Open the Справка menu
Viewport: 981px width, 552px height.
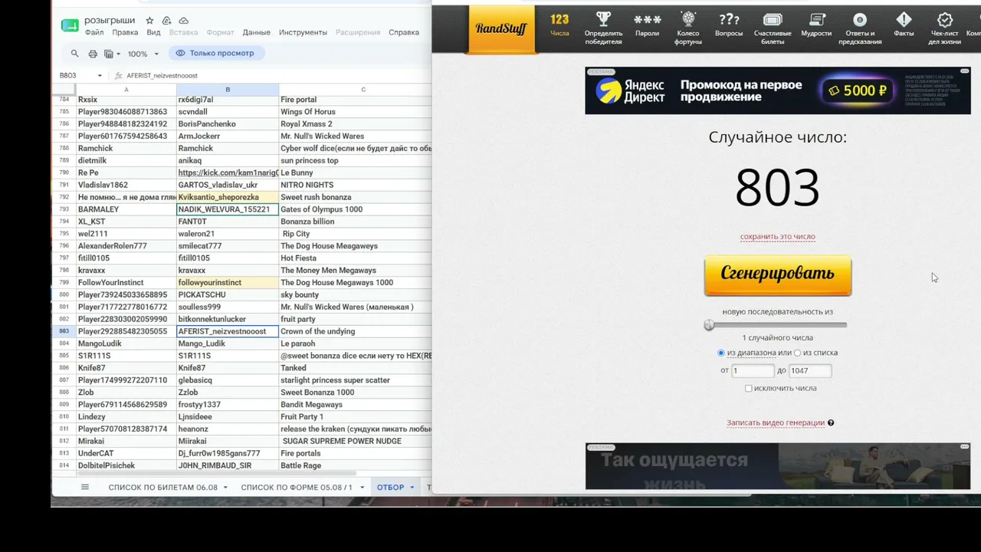(x=404, y=33)
